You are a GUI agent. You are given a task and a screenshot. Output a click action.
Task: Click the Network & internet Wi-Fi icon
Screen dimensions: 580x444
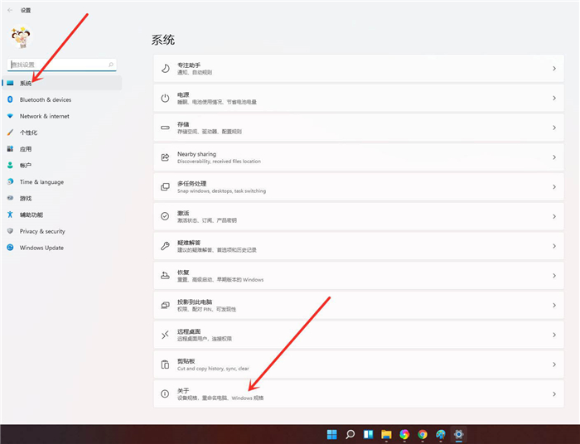point(11,116)
